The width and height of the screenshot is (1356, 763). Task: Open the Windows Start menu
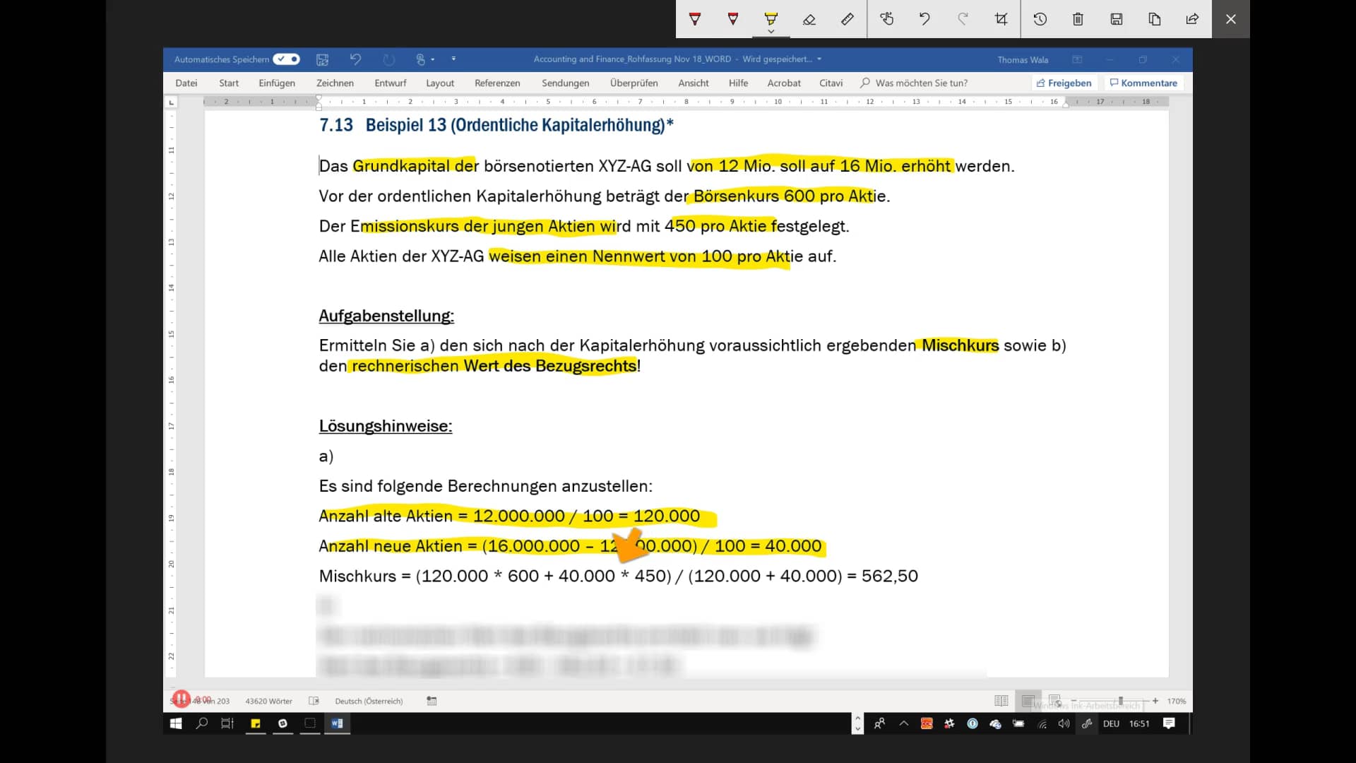tap(177, 723)
